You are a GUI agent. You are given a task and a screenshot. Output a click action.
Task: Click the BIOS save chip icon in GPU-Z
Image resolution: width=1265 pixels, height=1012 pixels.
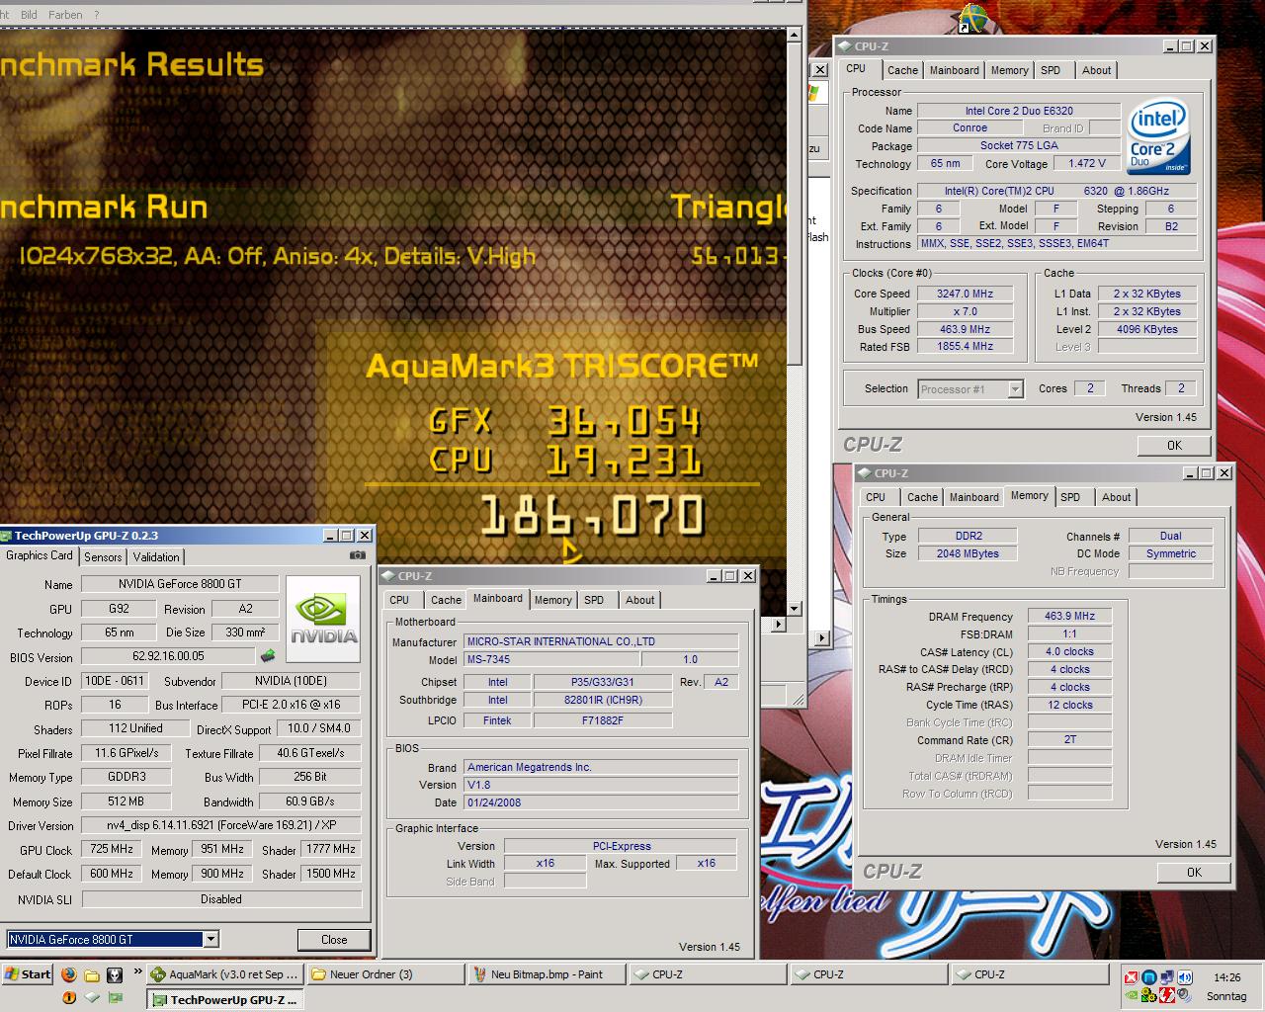(x=267, y=655)
